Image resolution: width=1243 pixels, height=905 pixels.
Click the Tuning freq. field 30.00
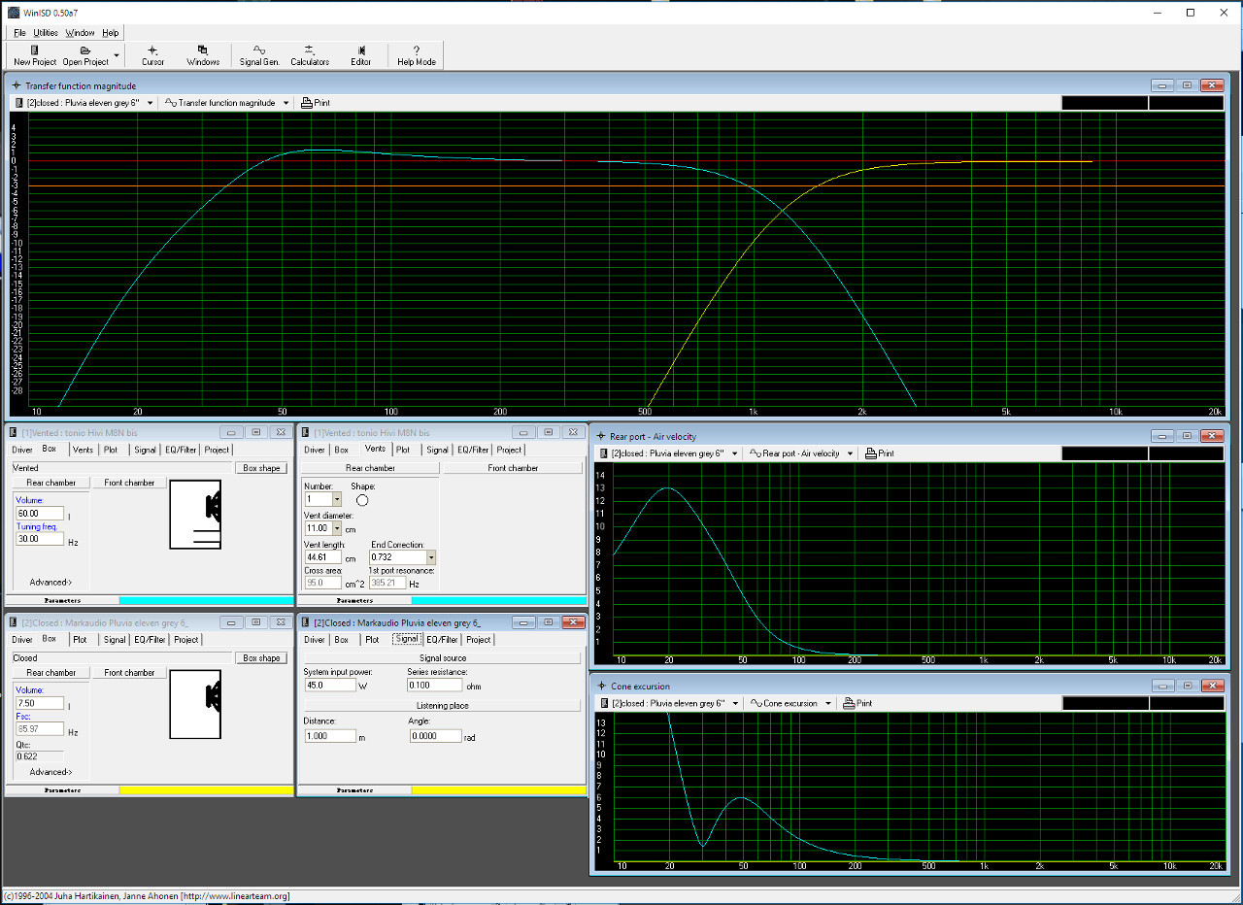40,539
